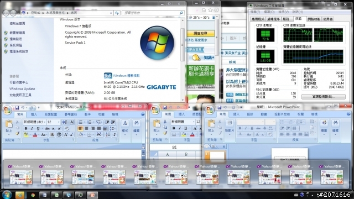
Task: Clear formatting in Word font group
Action: point(67,128)
